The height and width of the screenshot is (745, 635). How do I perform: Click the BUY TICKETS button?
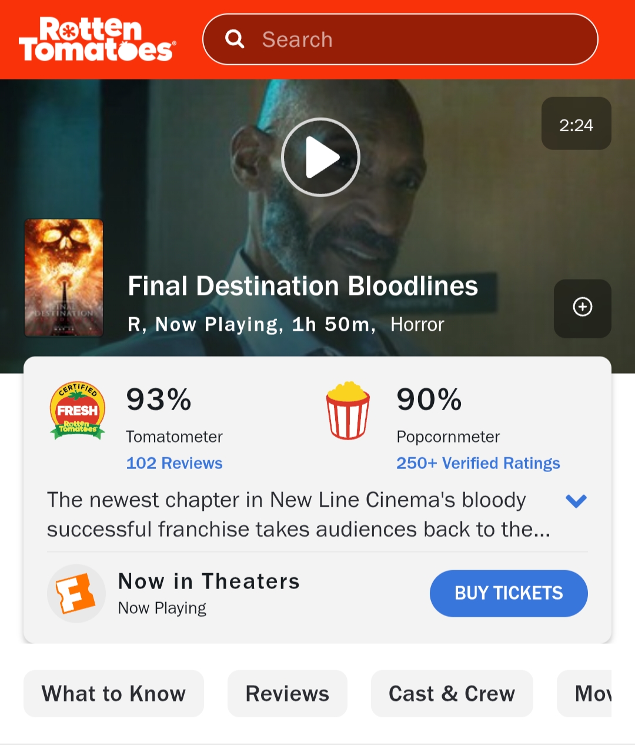pyautogui.click(x=509, y=593)
